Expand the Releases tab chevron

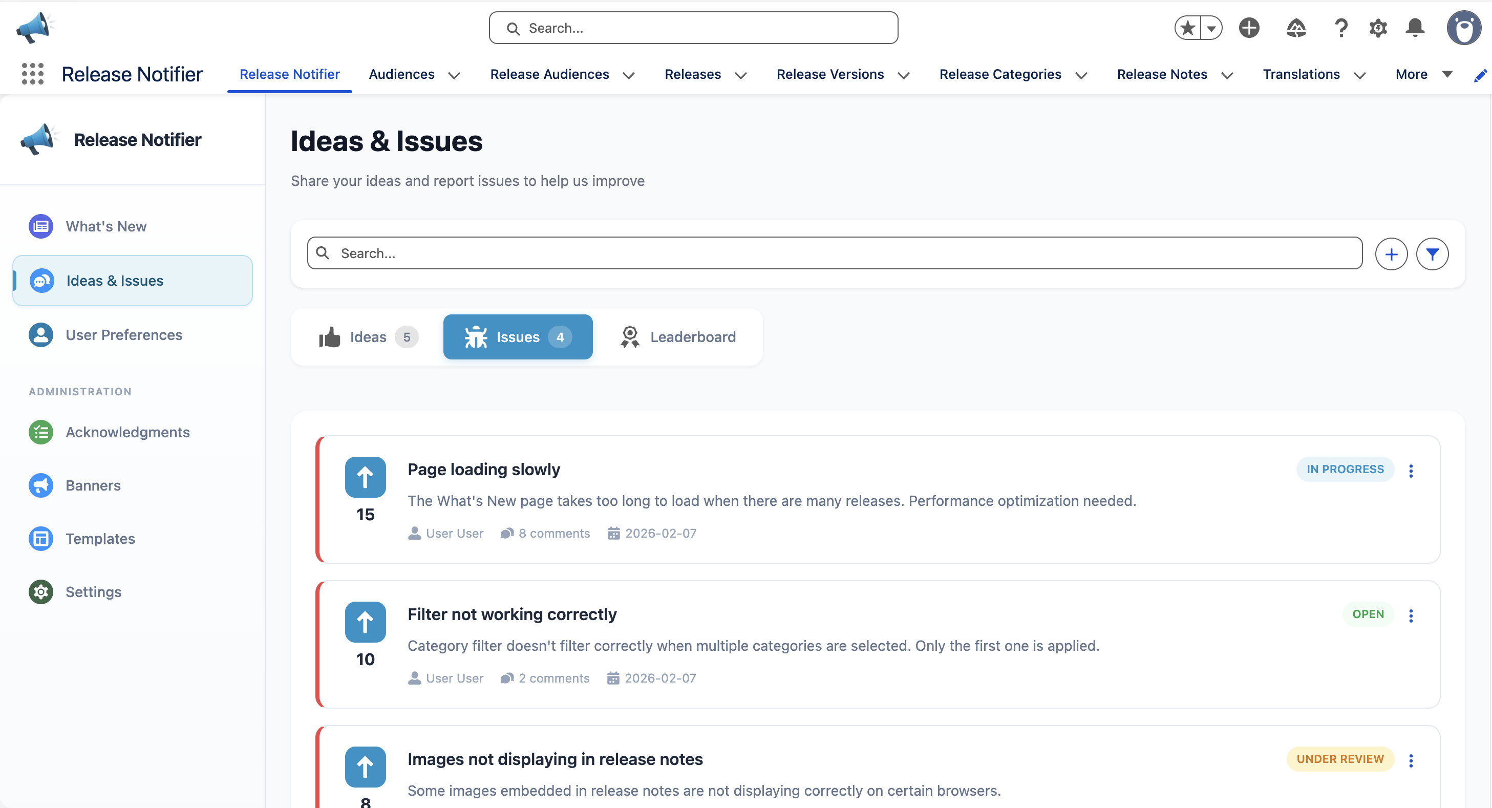click(x=741, y=75)
